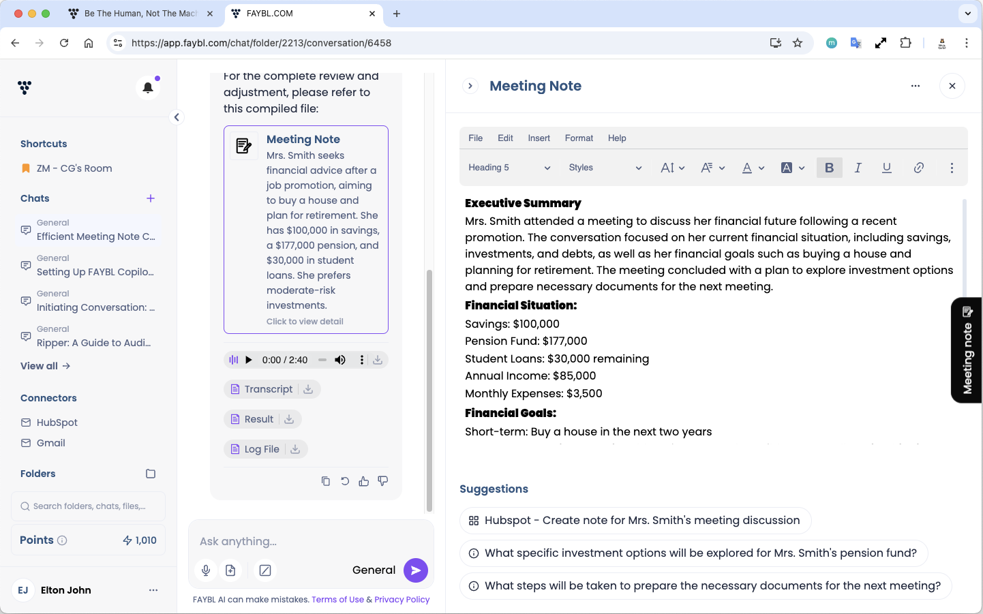Open Privacy Policy link
The image size is (983, 614).
click(402, 600)
